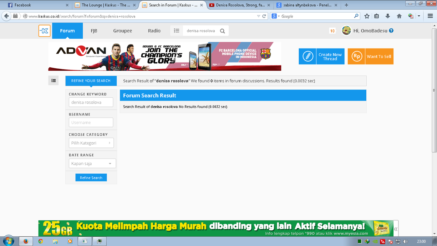437x246 pixels.
Task: Collapse the bottom ad with the chevron
Action: click(396, 229)
